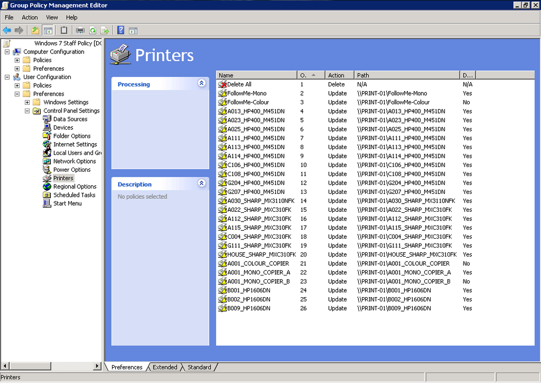Select the HOUSE_SHARP_MXC310FK printer row
This screenshot has height=383, width=541.
(x=345, y=254)
